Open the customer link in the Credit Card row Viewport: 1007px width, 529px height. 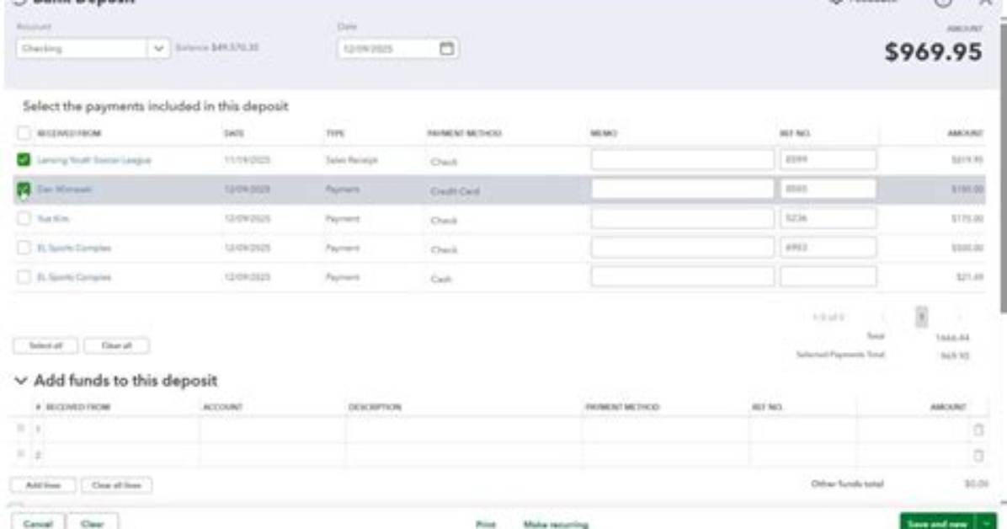64,189
